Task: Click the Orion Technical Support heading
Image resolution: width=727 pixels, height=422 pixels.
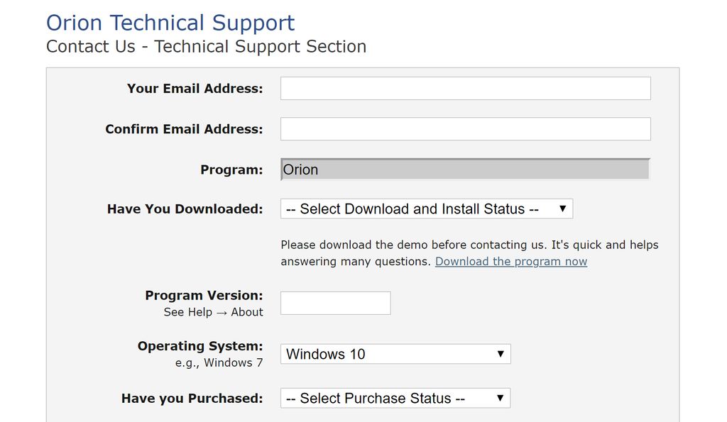Action: point(170,23)
